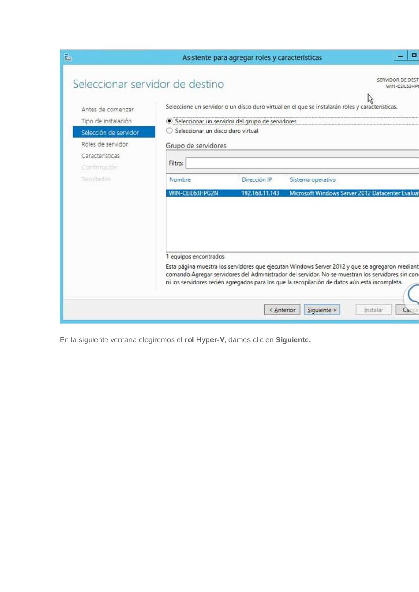Open the 'Características' step
The width and height of the screenshot is (419, 592).
100,155
